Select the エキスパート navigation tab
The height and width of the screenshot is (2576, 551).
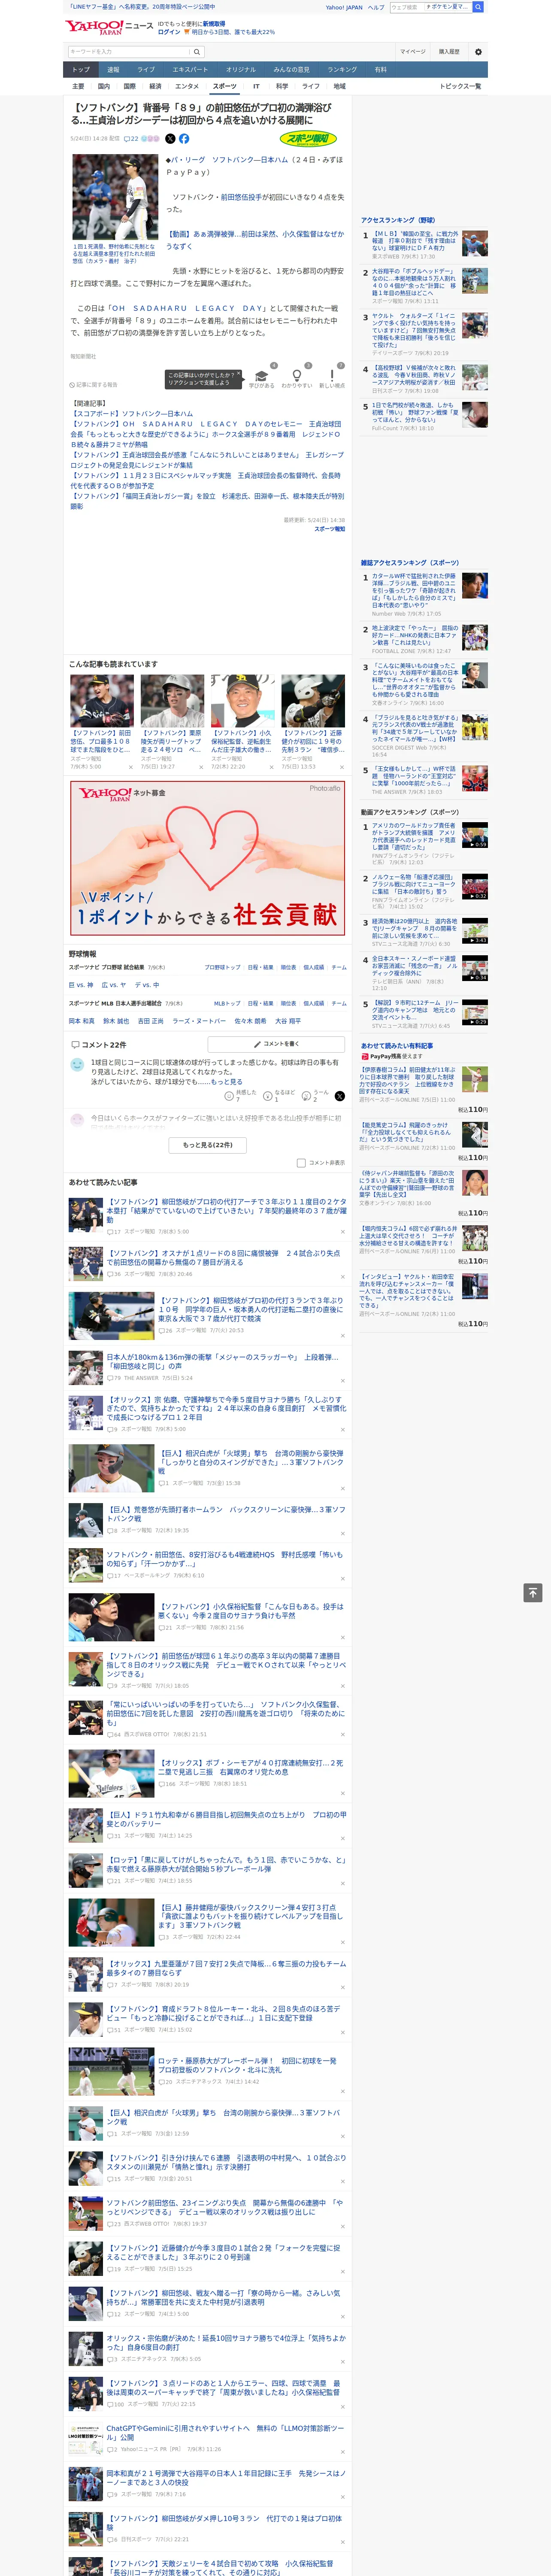coord(190,70)
